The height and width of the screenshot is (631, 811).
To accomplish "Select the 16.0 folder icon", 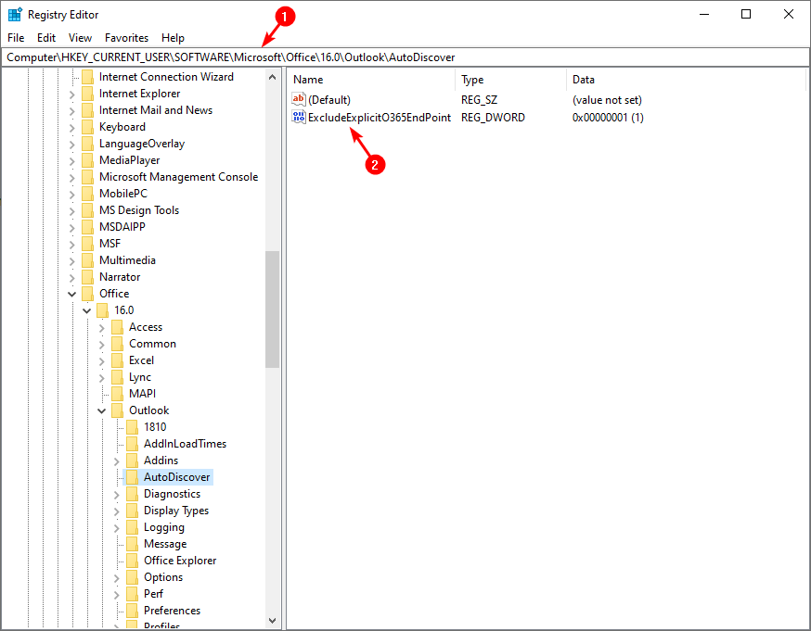I will click(x=102, y=309).
